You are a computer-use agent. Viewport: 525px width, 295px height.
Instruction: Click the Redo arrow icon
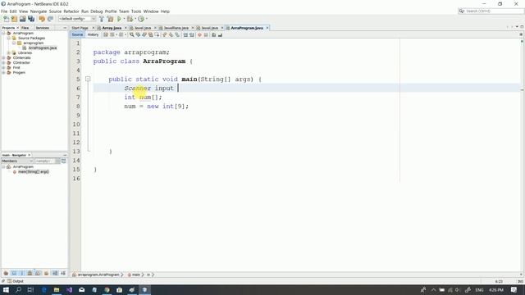[50, 19]
